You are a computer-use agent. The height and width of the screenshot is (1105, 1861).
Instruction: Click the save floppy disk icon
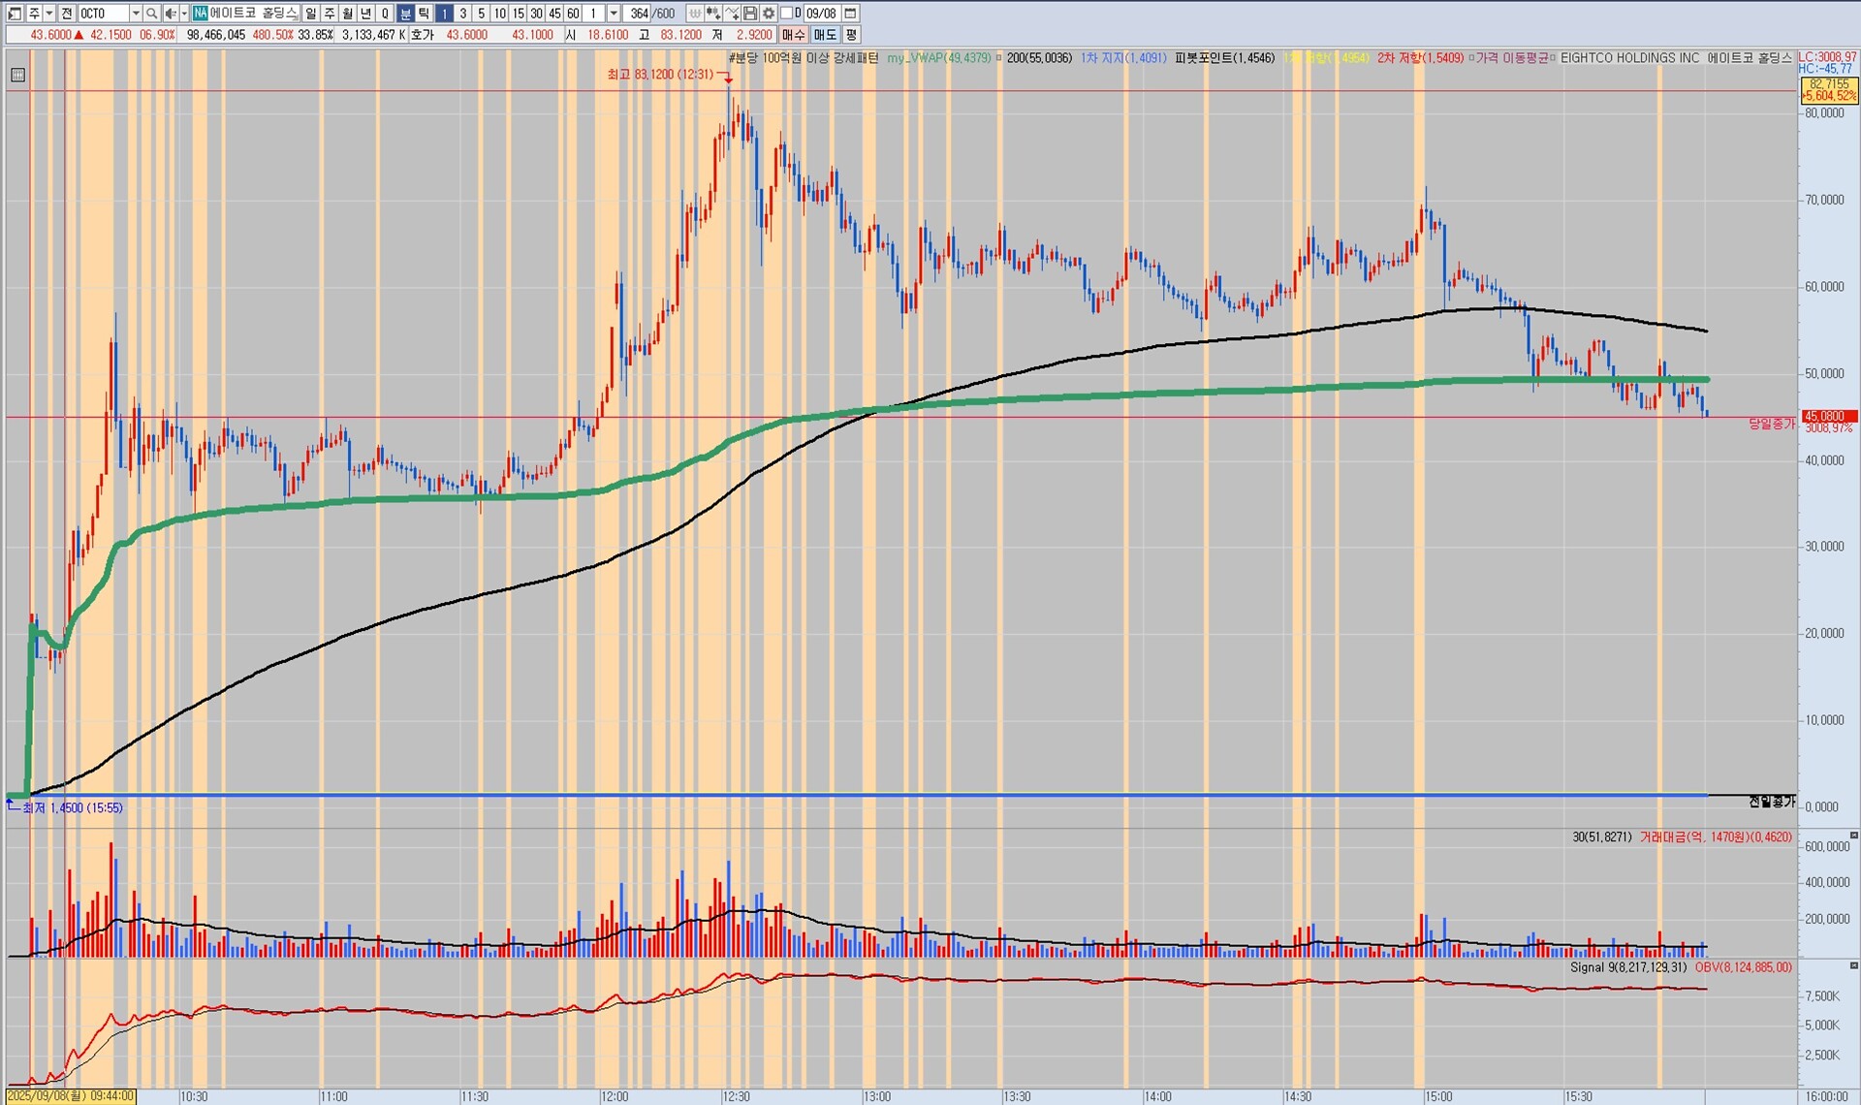[750, 14]
